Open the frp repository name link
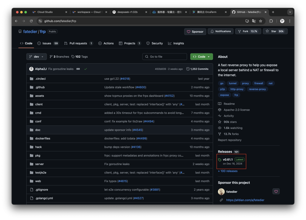The image size is (306, 220). [x=43, y=32]
